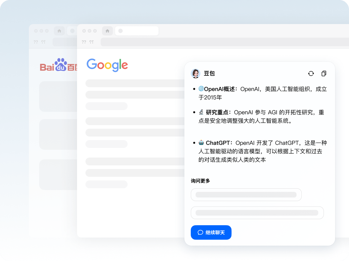Click the globe emoji beside OpenAI概述
Image resolution: width=349 pixels, height=261 pixels.
pos(201,89)
